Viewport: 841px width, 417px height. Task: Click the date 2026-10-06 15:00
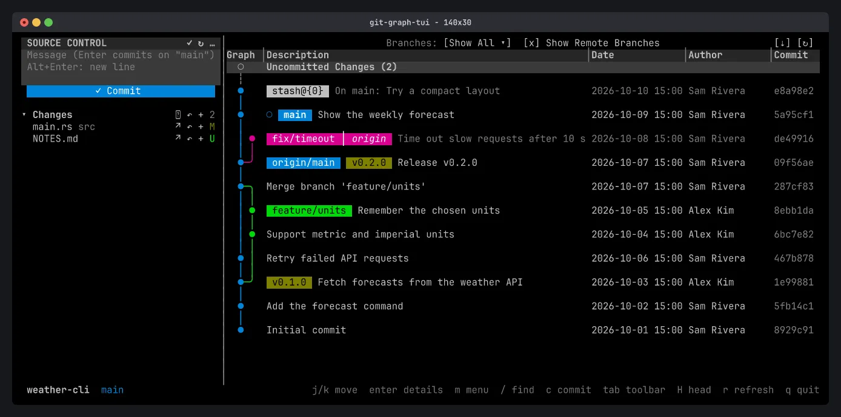[637, 258]
